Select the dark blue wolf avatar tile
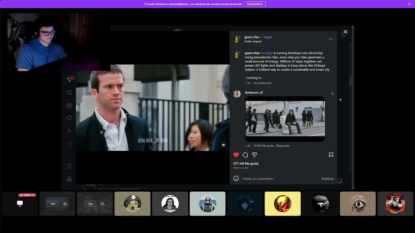The height and width of the screenshot is (233, 415). coord(245,204)
